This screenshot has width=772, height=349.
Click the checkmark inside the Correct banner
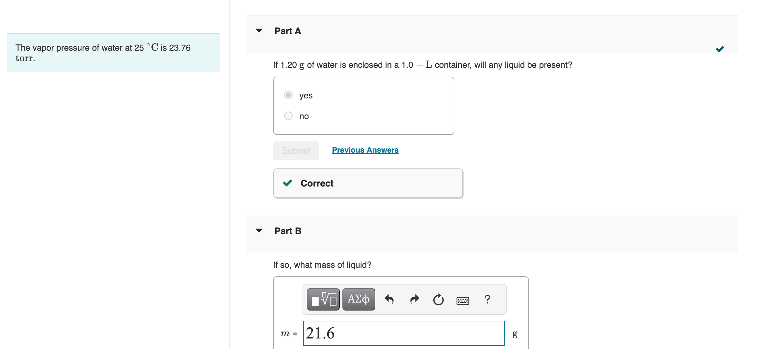coord(287,183)
